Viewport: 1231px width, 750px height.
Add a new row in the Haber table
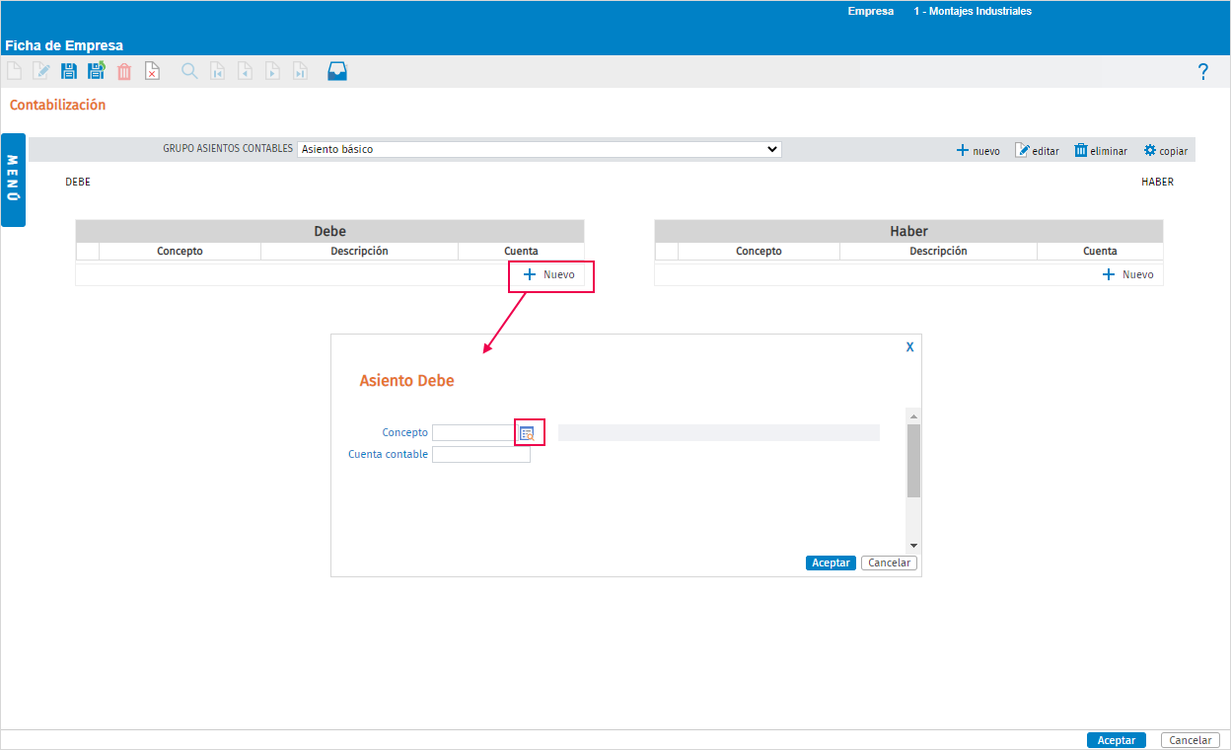click(x=1127, y=274)
